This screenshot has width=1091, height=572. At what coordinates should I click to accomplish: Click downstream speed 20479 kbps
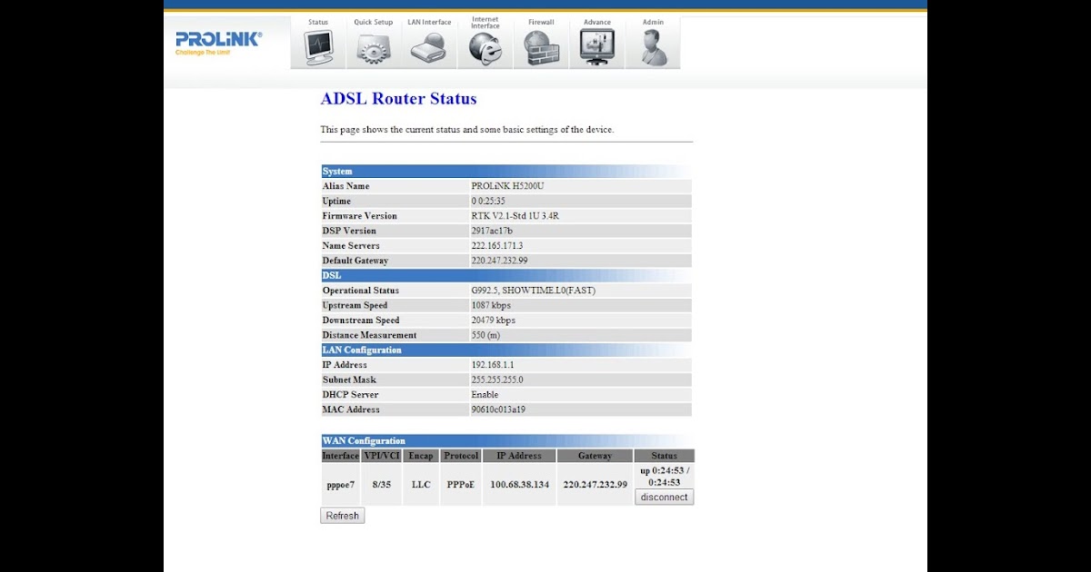point(493,321)
